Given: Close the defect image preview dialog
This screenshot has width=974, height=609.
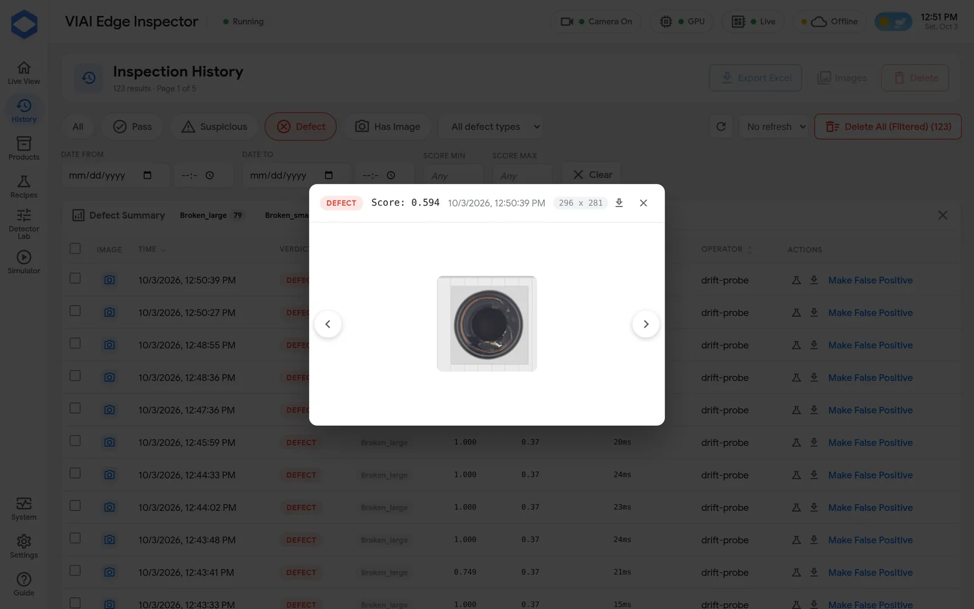Looking at the screenshot, I should 643,203.
